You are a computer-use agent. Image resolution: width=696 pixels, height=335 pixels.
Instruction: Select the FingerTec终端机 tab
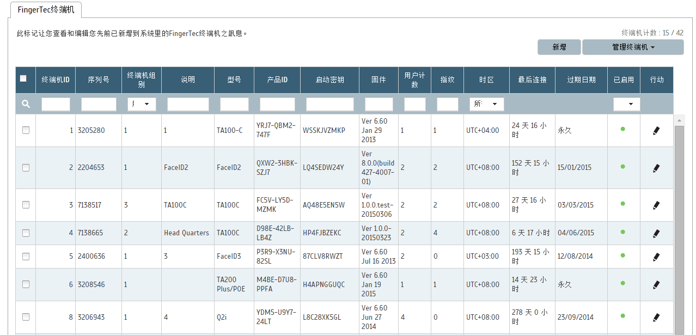46,10
